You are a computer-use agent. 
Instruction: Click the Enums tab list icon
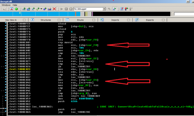tap(67, 20)
